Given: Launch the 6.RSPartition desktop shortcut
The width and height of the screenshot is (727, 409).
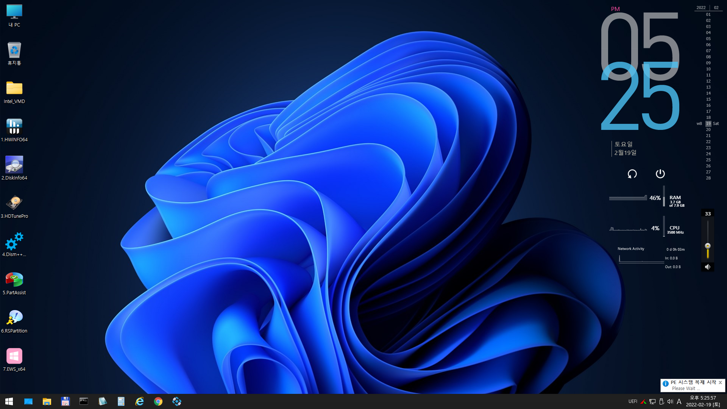Looking at the screenshot, I should pyautogui.click(x=14, y=322).
